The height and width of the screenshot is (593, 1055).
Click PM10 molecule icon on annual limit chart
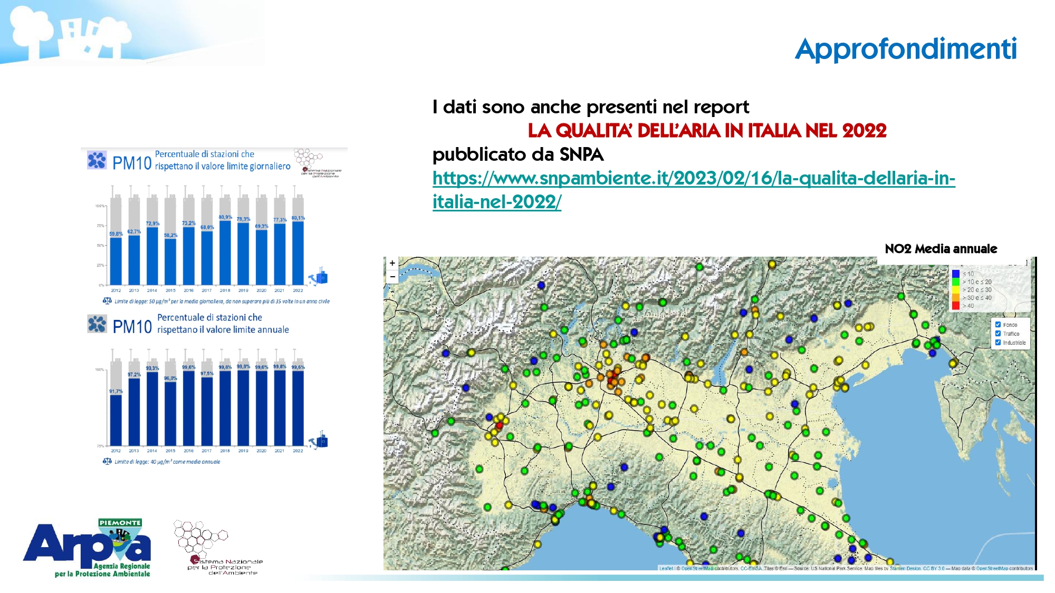point(97,324)
